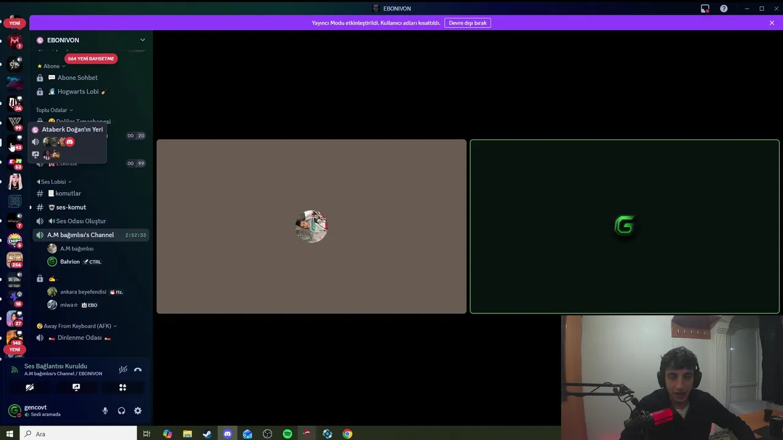
Task: Jump to 564 yeni bahsetme
Action: (x=91, y=59)
